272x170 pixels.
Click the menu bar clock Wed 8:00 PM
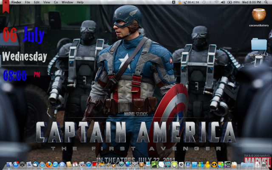251,3
